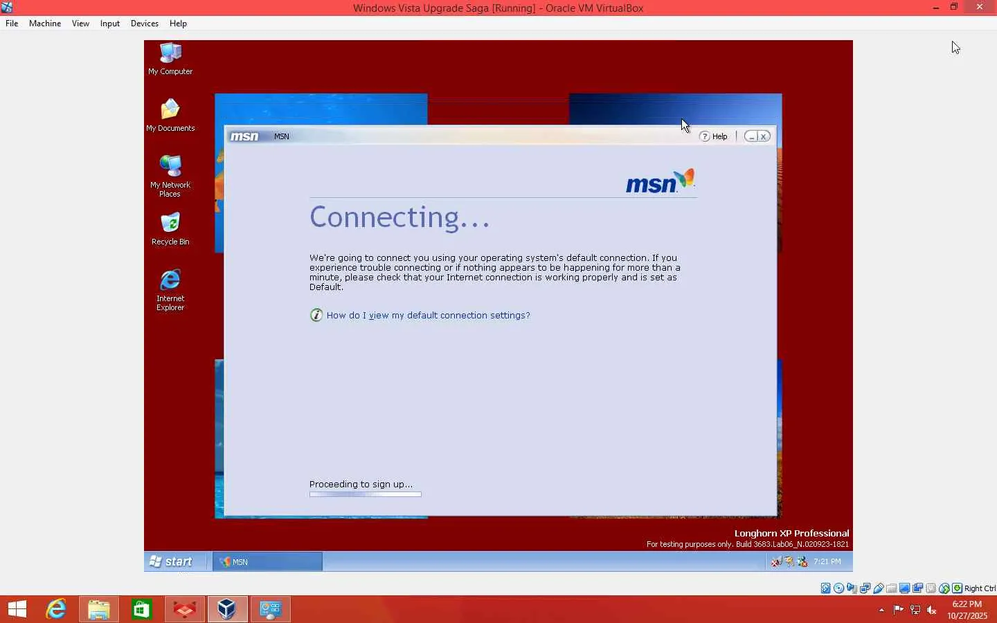Open the My Documents desktop icon
Viewport: 997px width, 623px height.
170,115
